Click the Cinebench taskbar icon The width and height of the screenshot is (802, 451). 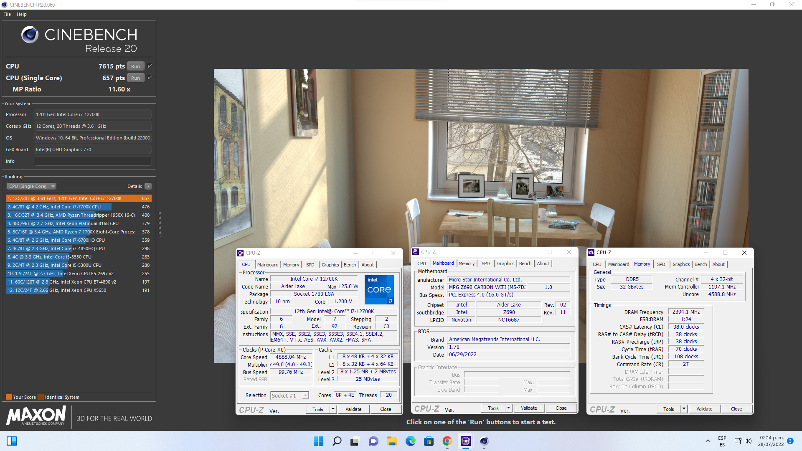[484, 441]
